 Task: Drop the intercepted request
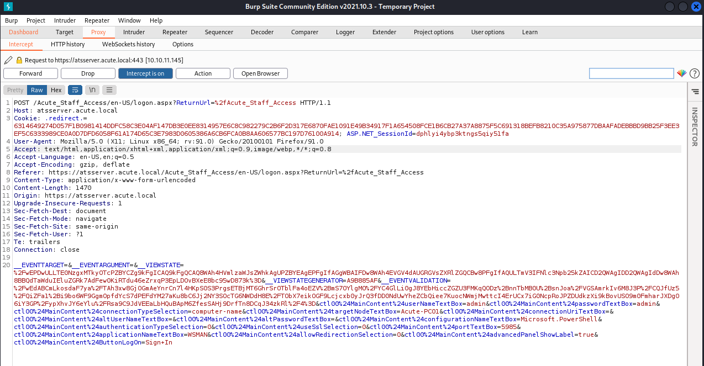[87, 73]
